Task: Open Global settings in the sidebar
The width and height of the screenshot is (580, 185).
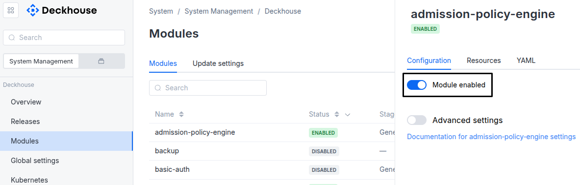Action: 66,161
